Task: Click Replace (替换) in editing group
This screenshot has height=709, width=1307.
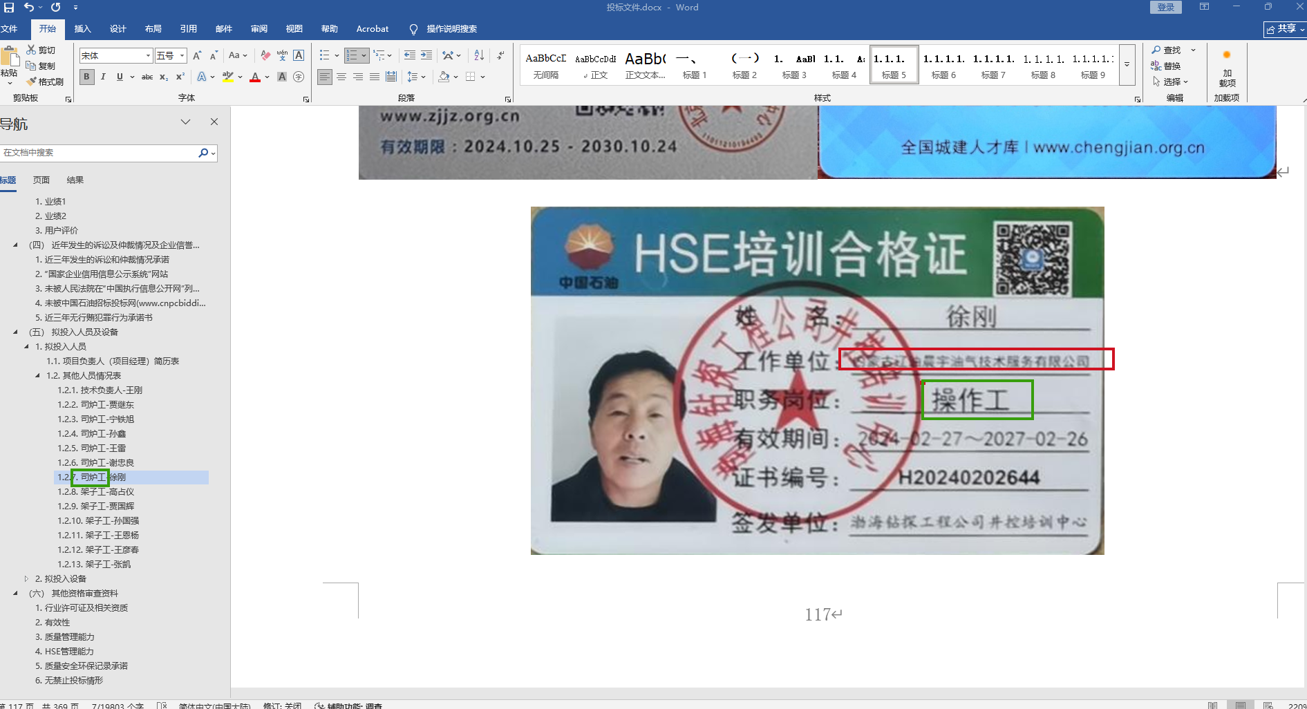Action: click(x=1166, y=66)
